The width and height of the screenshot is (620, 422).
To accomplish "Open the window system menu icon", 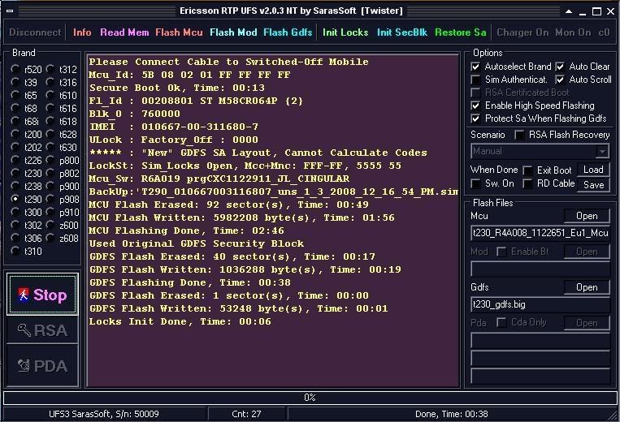I will (10, 11).
